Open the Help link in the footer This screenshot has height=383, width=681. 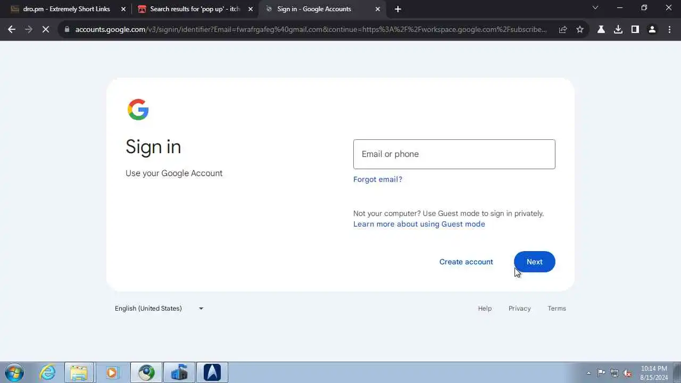click(485, 309)
